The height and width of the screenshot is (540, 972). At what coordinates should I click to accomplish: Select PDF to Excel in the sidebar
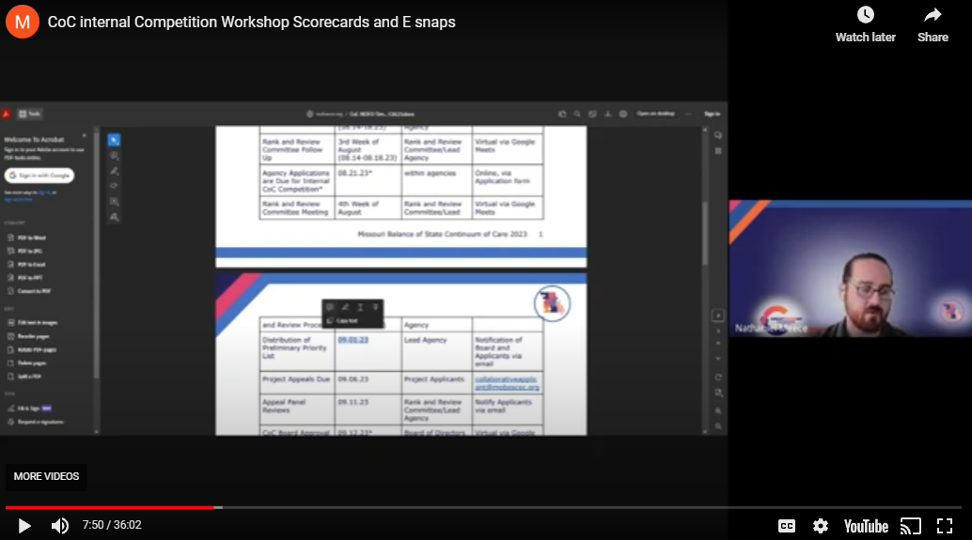pos(26,265)
